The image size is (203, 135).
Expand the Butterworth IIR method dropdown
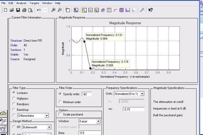point(49,127)
